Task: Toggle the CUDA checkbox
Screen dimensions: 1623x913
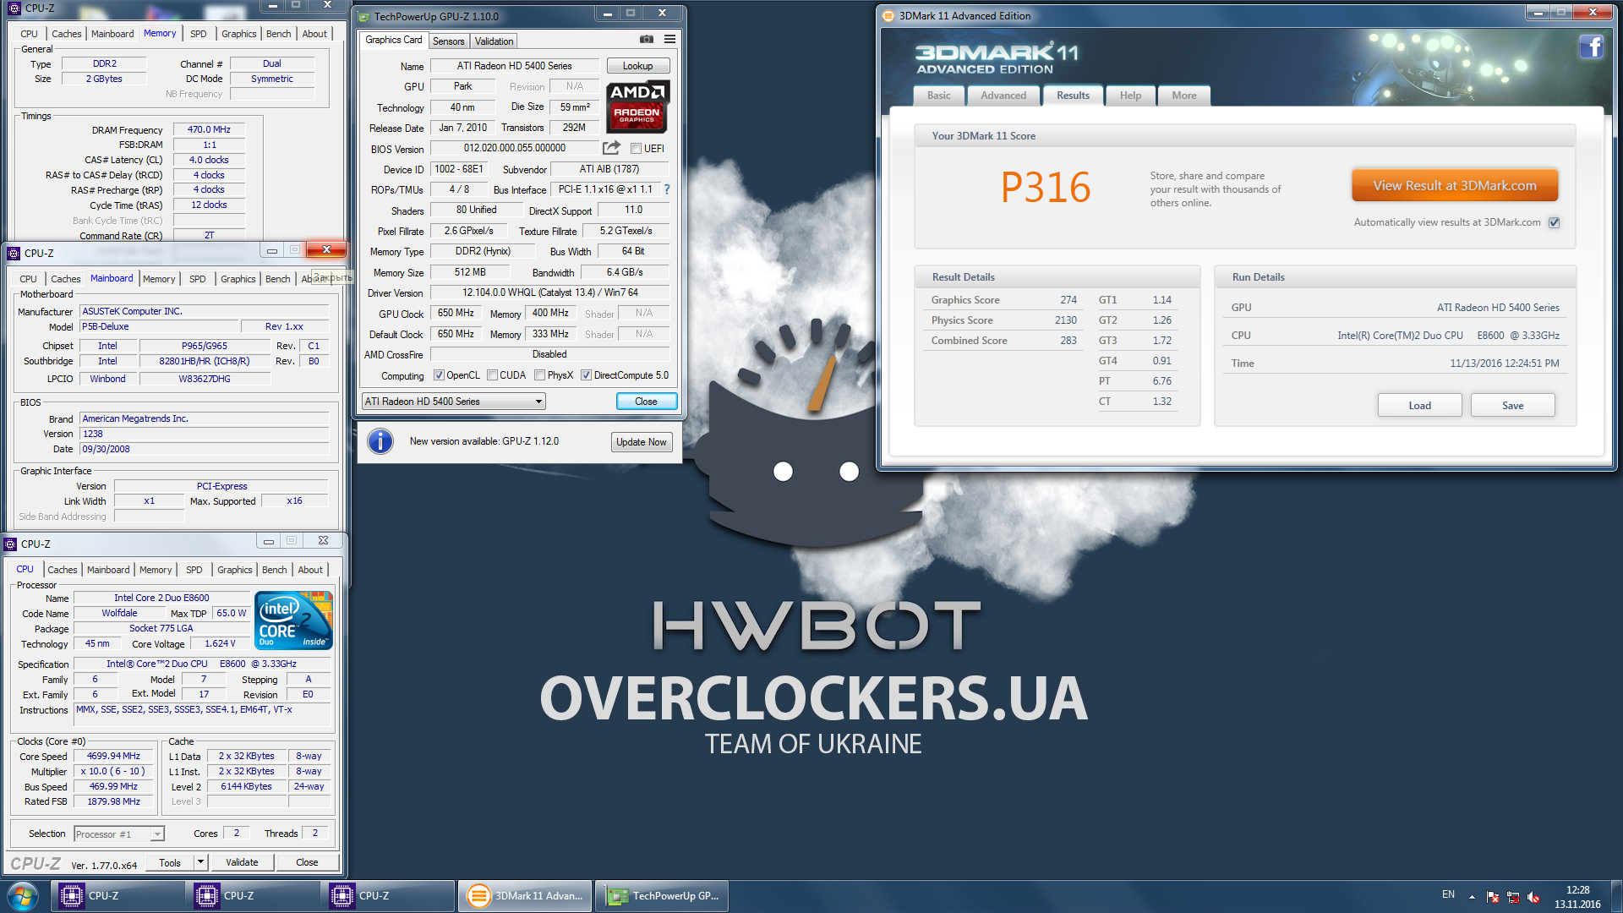Action: (x=492, y=375)
